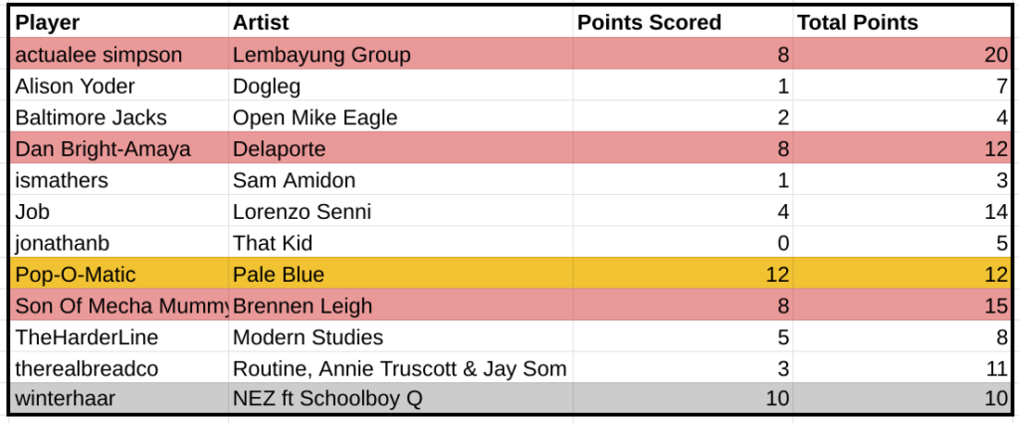Click the Lembayung Group artist cell
This screenshot has width=1019, height=423.
[321, 55]
